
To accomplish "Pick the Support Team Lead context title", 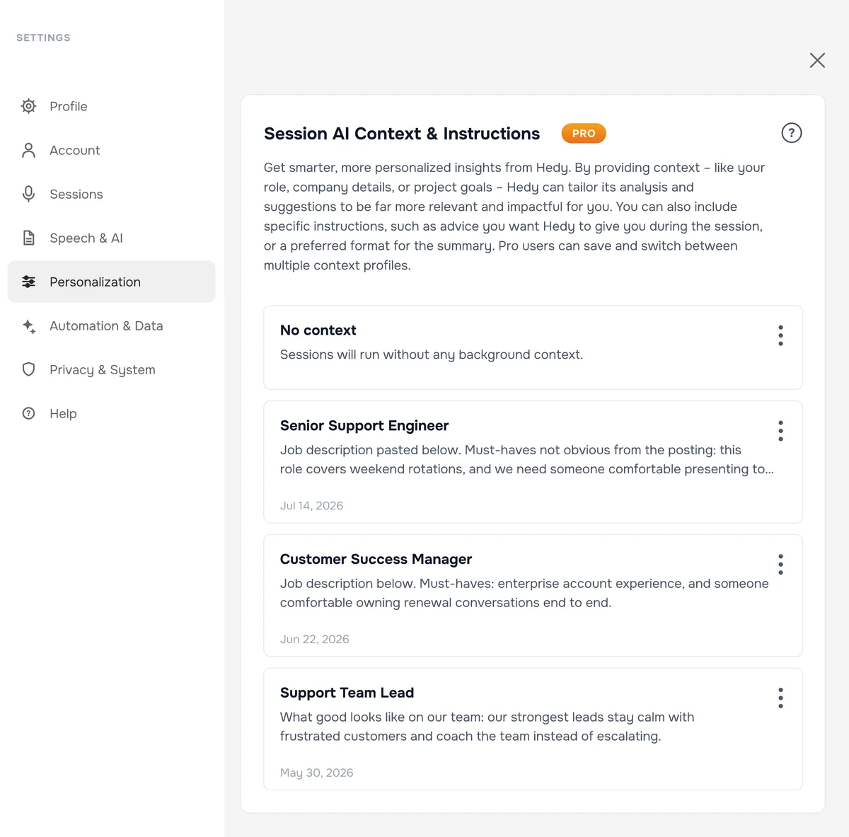I will click(347, 693).
